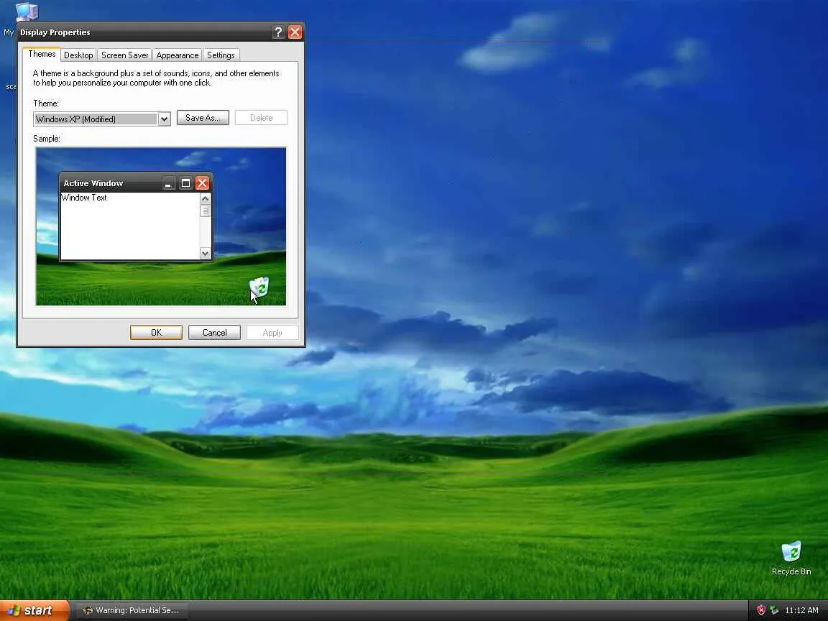Viewport: 828px width, 621px height.
Task: Click the sample window maximize button
Action: click(x=185, y=183)
